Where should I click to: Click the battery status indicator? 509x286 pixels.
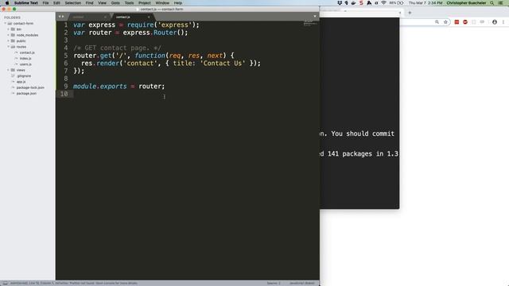pyautogui.click(x=396, y=3)
